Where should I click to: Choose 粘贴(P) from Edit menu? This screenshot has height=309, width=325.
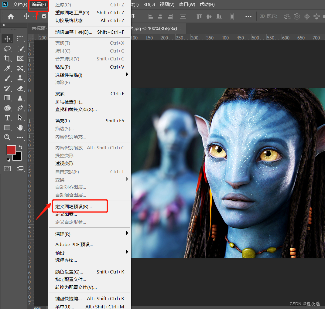[90, 67]
